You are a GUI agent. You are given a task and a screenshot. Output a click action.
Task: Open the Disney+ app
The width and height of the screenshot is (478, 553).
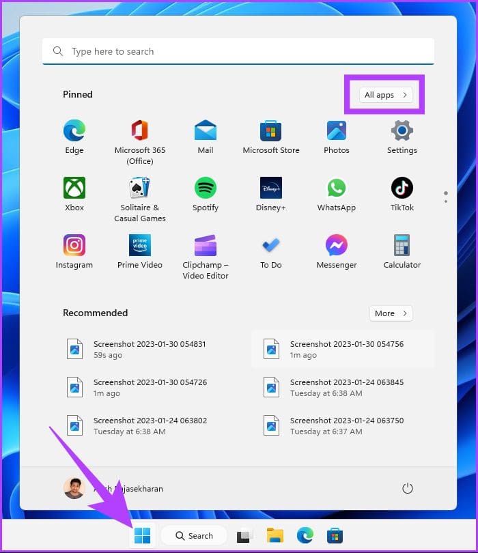point(271,194)
